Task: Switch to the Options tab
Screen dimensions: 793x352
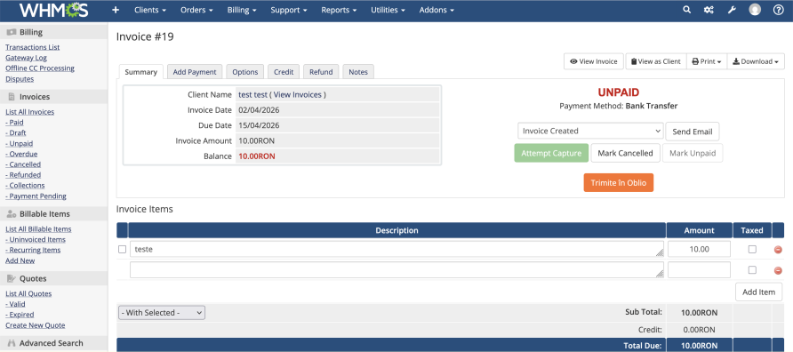Action: [245, 72]
